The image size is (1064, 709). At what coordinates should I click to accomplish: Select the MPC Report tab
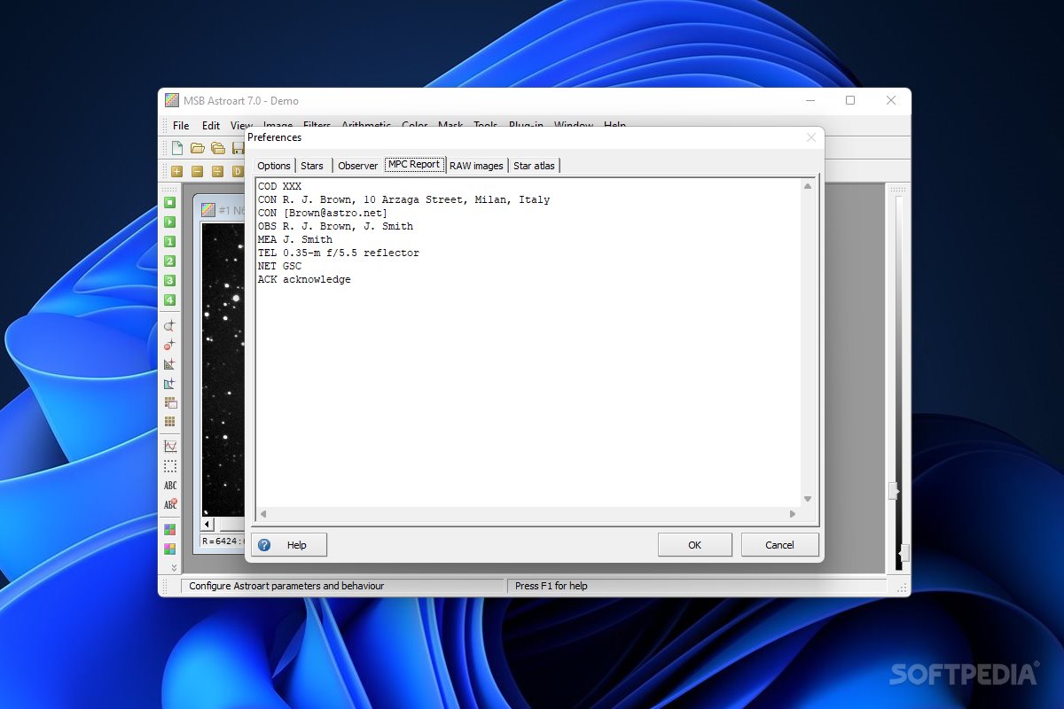(x=414, y=165)
